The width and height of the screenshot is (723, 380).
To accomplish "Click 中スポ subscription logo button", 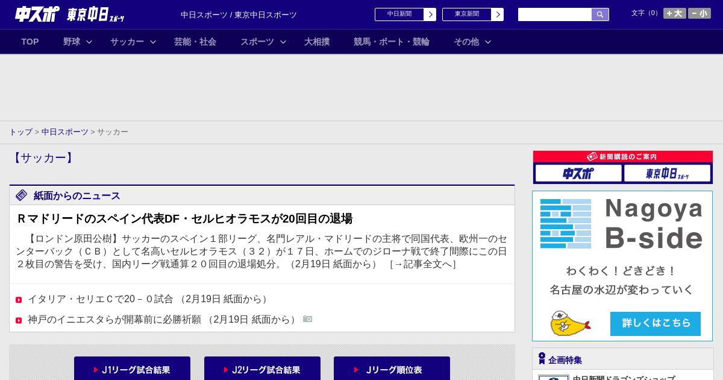I will [578, 173].
